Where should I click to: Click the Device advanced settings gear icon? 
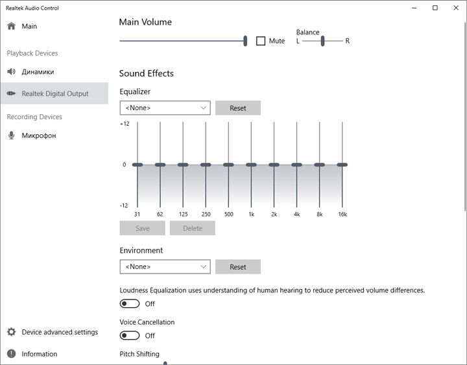(11, 332)
